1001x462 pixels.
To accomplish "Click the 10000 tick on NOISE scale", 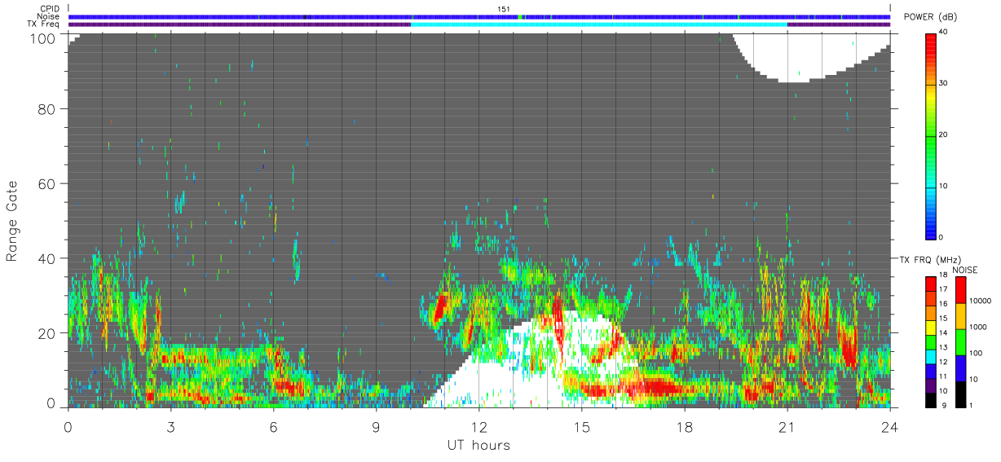I will click(979, 301).
